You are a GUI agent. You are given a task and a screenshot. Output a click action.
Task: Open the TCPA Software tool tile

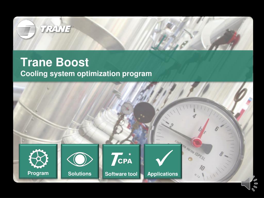[121, 161]
